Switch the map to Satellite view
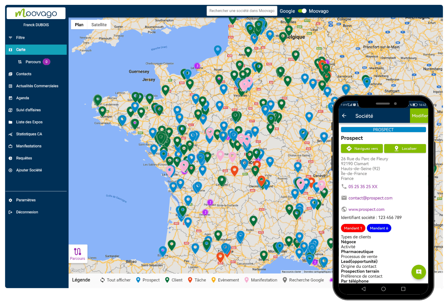 [x=99, y=25]
